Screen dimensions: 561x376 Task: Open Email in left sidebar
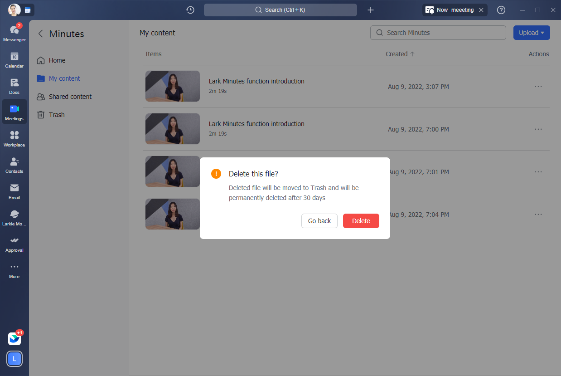pyautogui.click(x=14, y=190)
